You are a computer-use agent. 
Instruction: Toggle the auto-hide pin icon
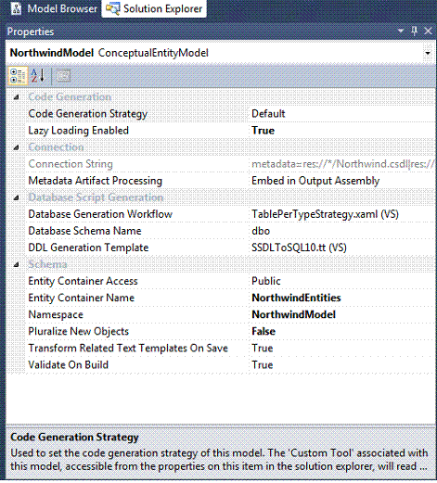(x=415, y=31)
